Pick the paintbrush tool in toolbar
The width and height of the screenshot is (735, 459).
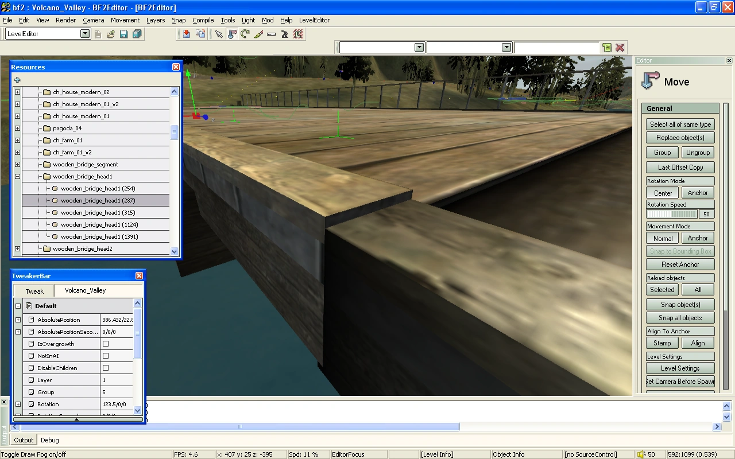pos(258,34)
